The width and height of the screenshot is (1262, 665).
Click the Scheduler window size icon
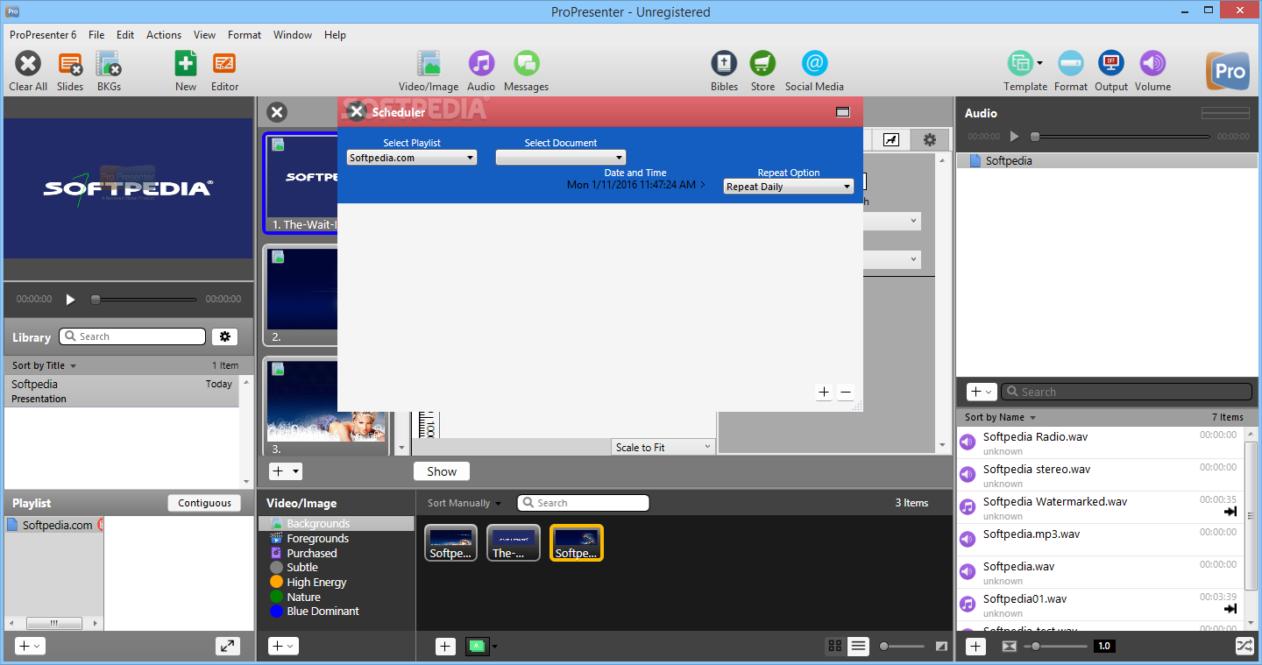point(843,111)
